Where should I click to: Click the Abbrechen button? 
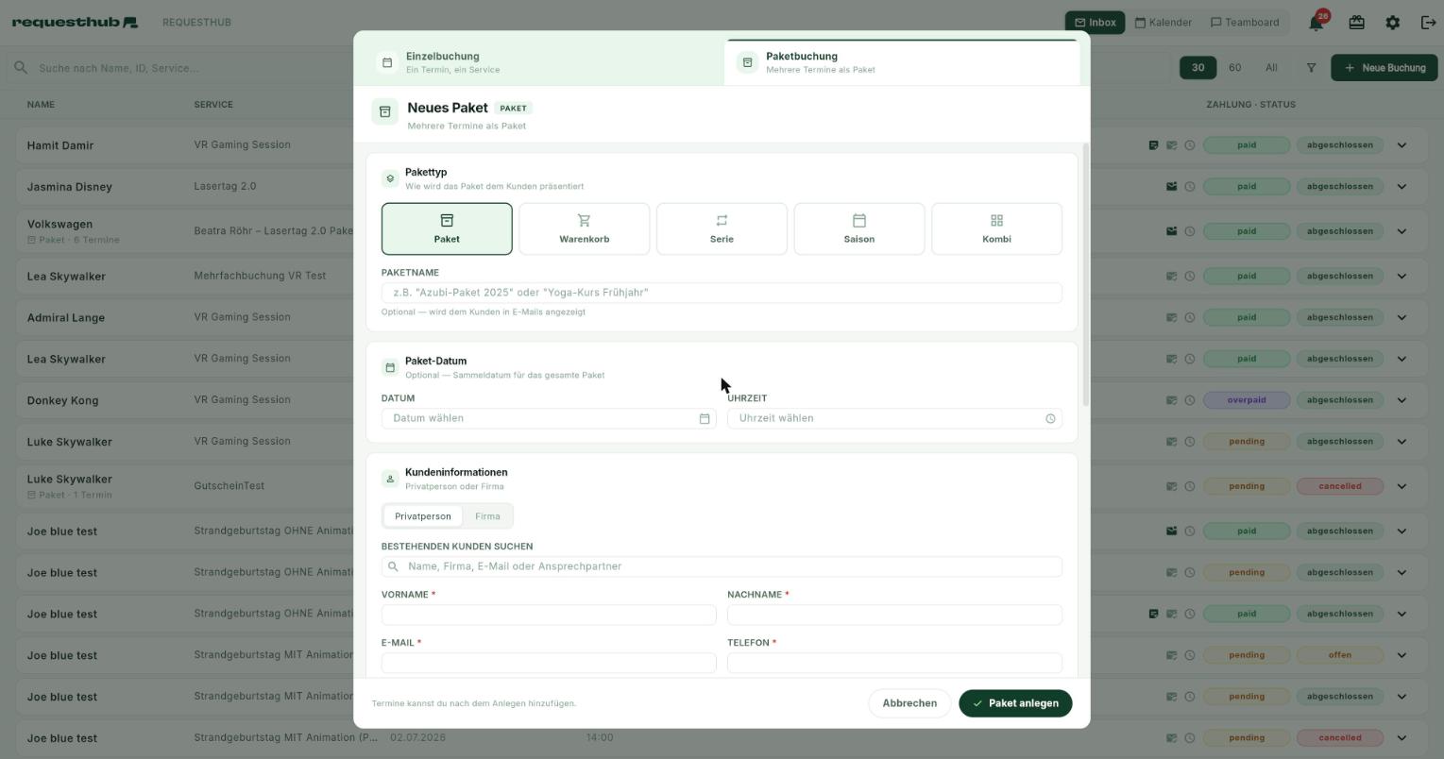click(x=909, y=703)
